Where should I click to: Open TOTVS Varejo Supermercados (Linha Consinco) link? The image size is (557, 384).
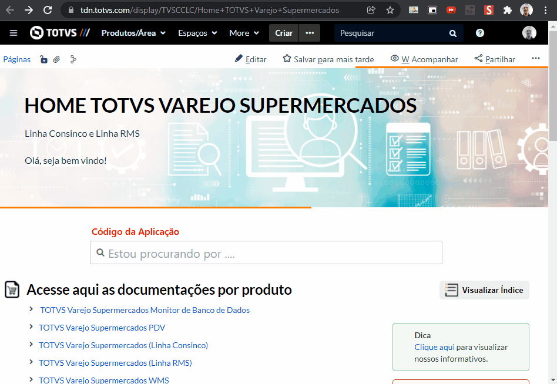tap(123, 345)
